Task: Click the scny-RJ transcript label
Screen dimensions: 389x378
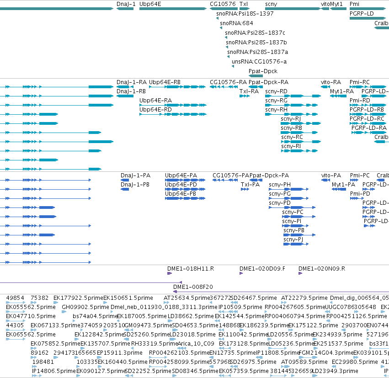Action: 291,119
